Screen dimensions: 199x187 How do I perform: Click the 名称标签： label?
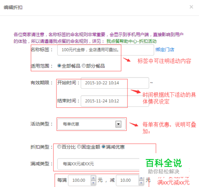coord(42,50)
